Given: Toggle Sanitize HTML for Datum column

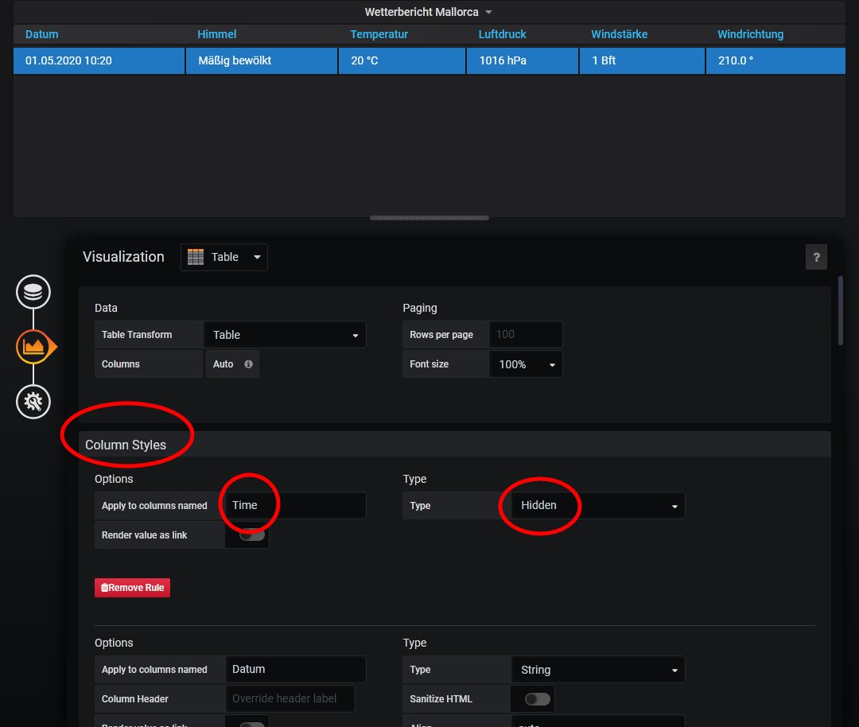Looking at the screenshot, I should click(537, 699).
